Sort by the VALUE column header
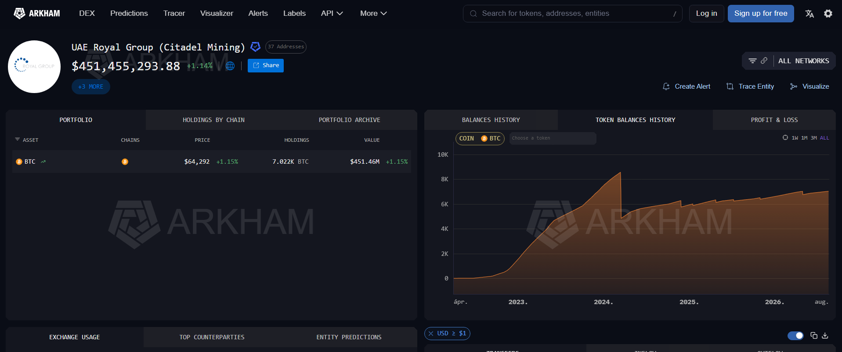 coord(372,140)
